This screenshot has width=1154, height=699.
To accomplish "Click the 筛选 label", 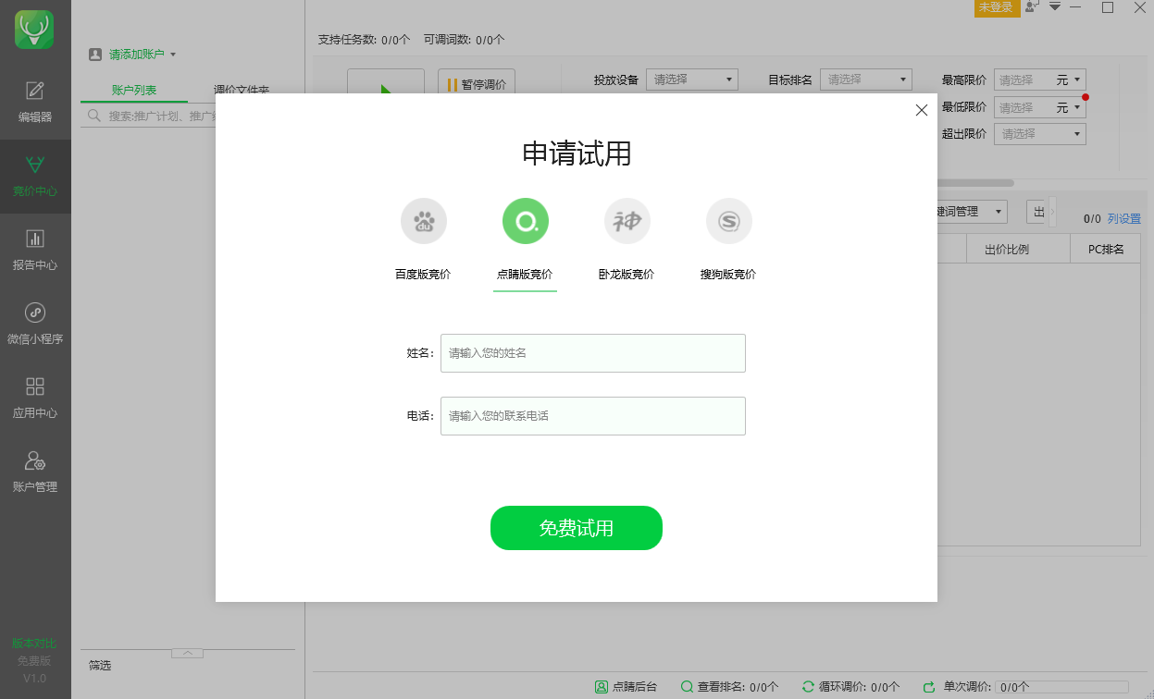I will tap(100, 666).
